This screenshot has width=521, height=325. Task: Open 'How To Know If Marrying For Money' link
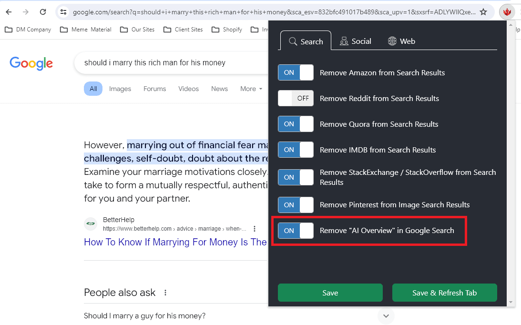pyautogui.click(x=175, y=242)
